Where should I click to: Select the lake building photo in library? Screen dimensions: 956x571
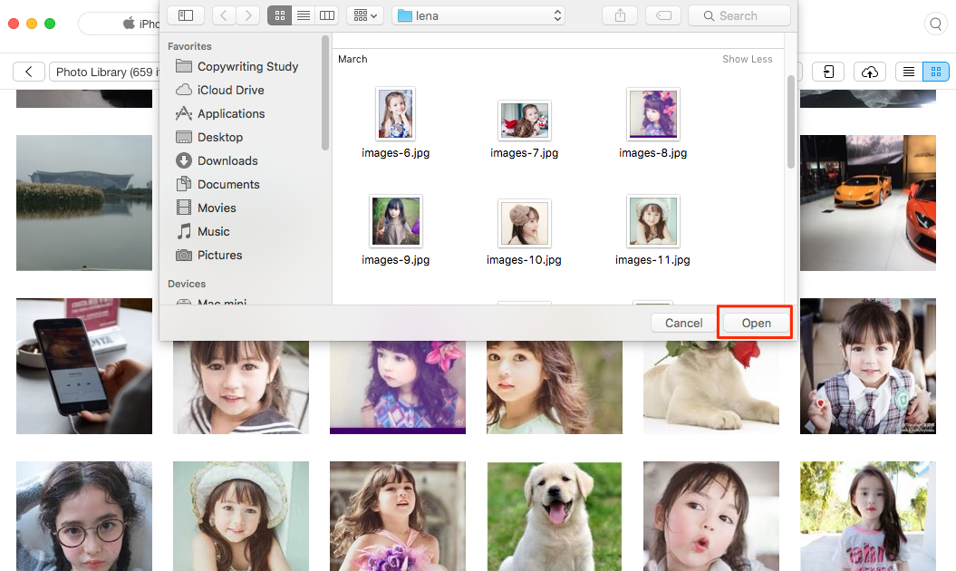[84, 202]
